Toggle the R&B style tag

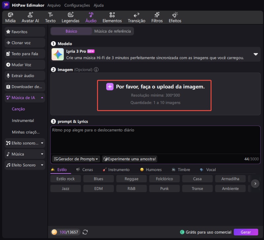[131, 189]
